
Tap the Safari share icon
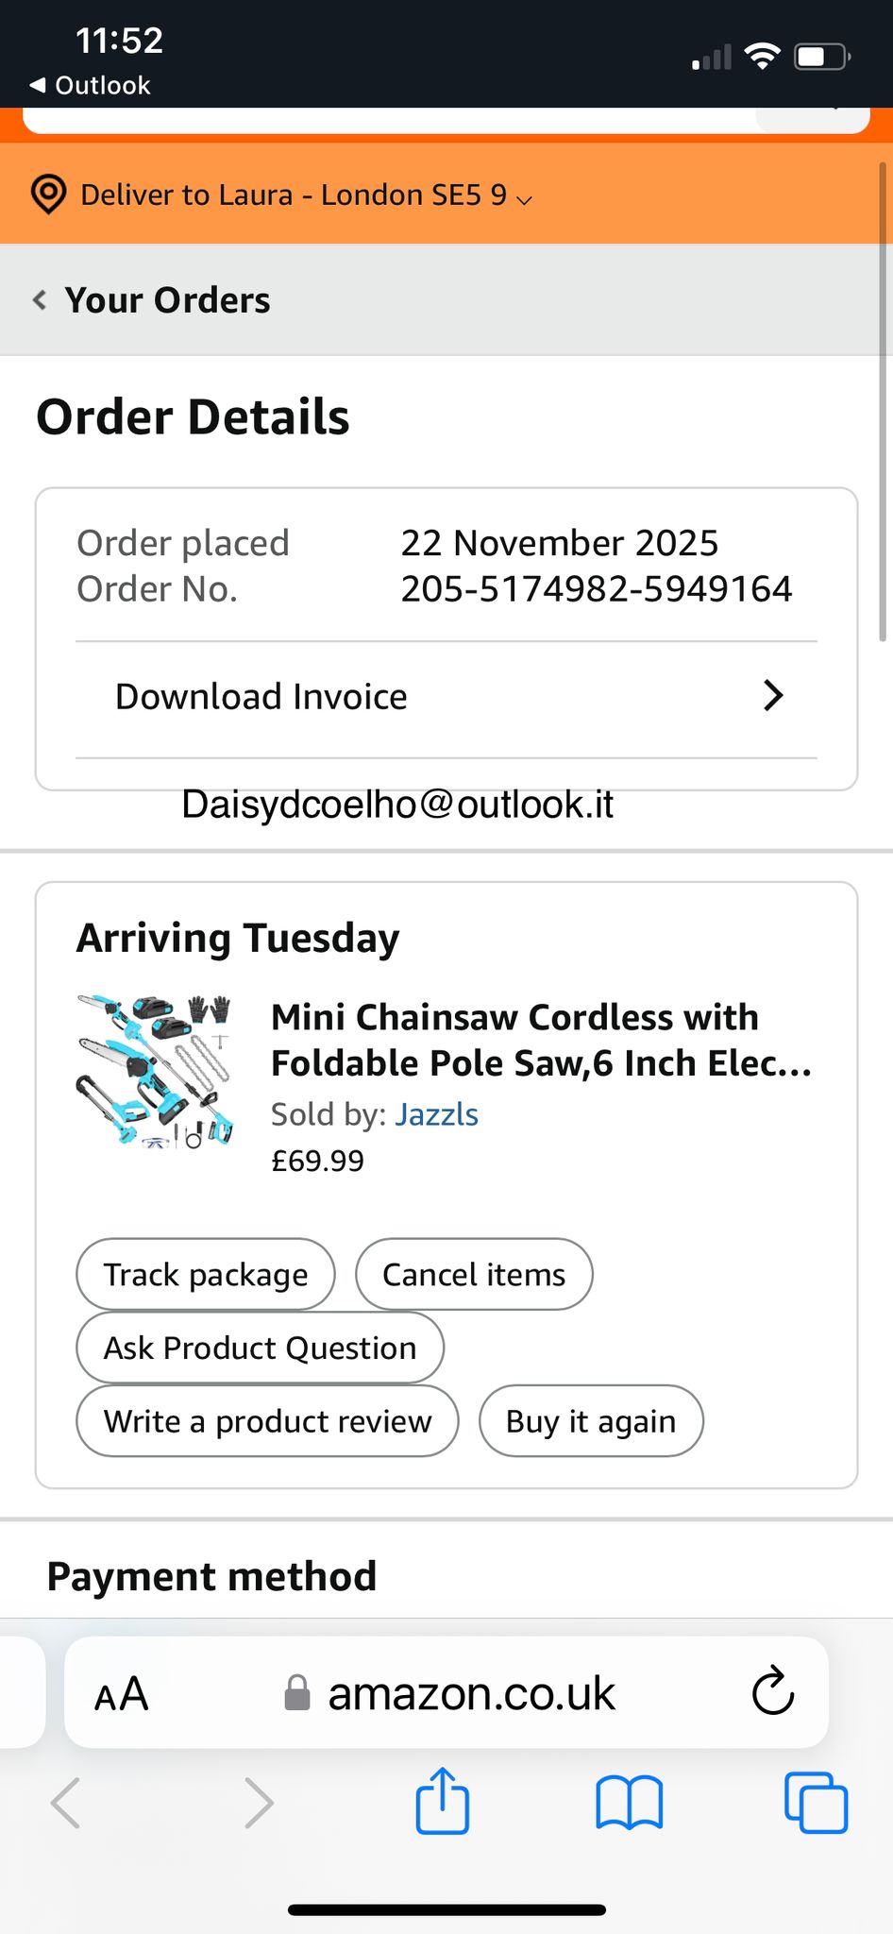[x=442, y=1802]
